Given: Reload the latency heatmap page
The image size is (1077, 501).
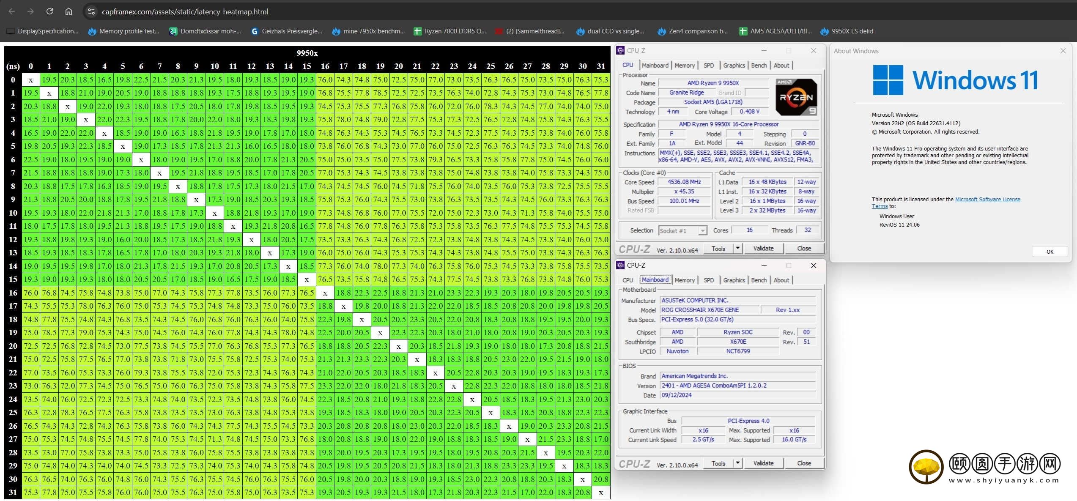Looking at the screenshot, I should point(49,11).
